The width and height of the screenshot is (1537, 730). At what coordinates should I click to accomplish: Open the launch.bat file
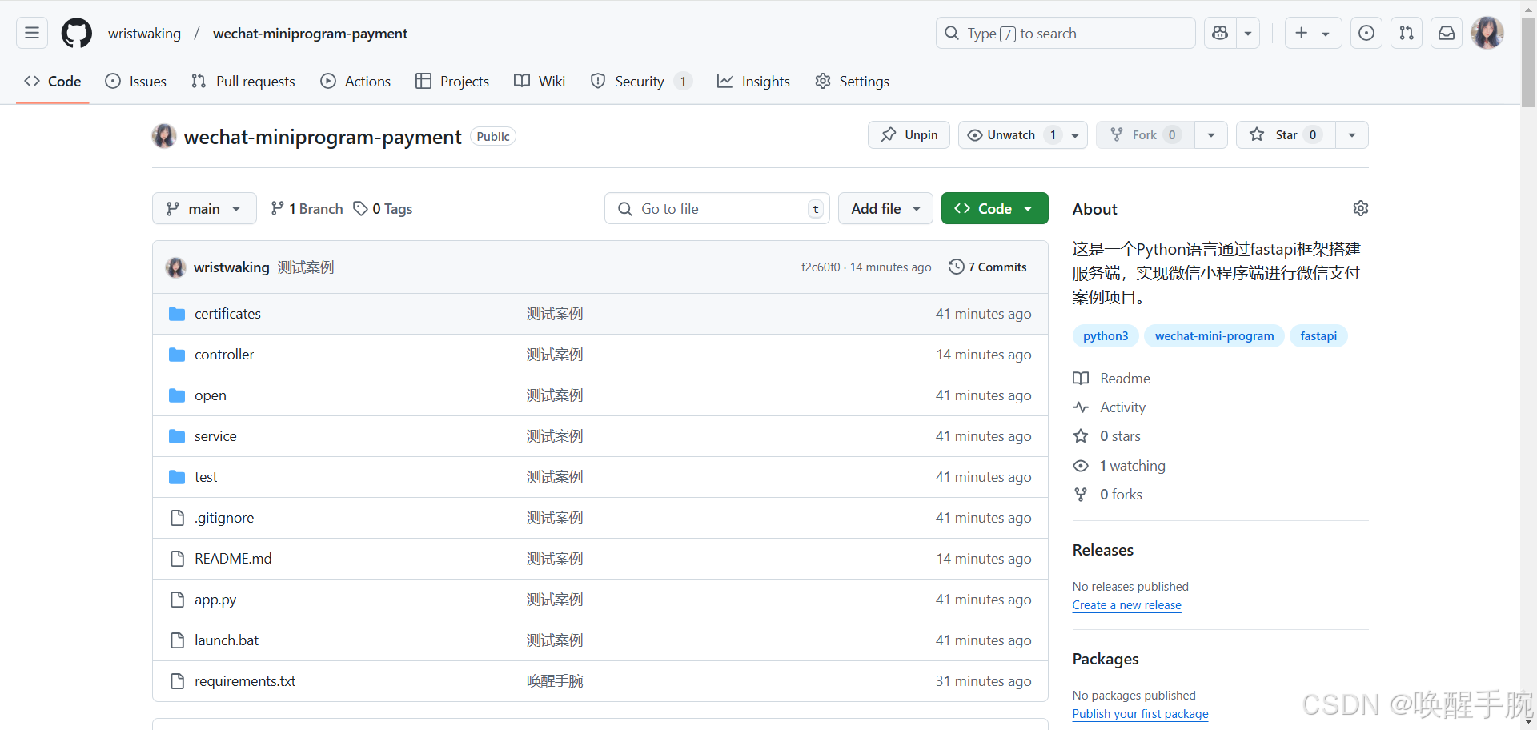click(227, 640)
